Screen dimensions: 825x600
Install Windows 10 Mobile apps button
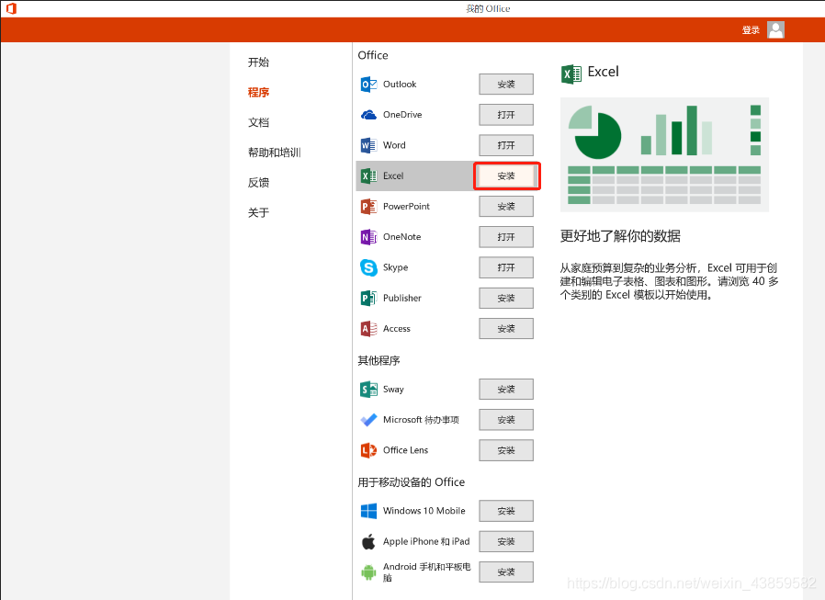pos(506,511)
